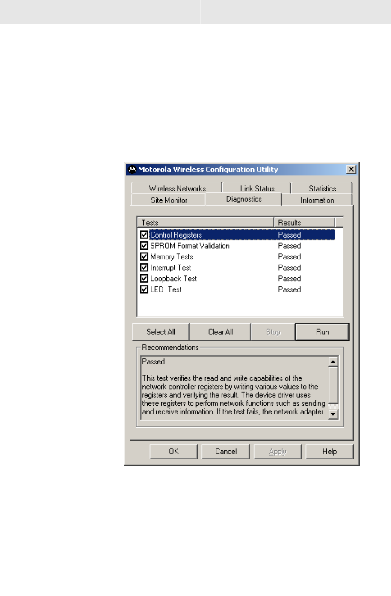Click the Results column header
Screen dimensions: 391x596
(x=305, y=223)
